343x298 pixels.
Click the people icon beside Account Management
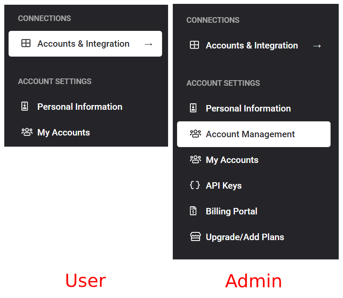pos(196,134)
